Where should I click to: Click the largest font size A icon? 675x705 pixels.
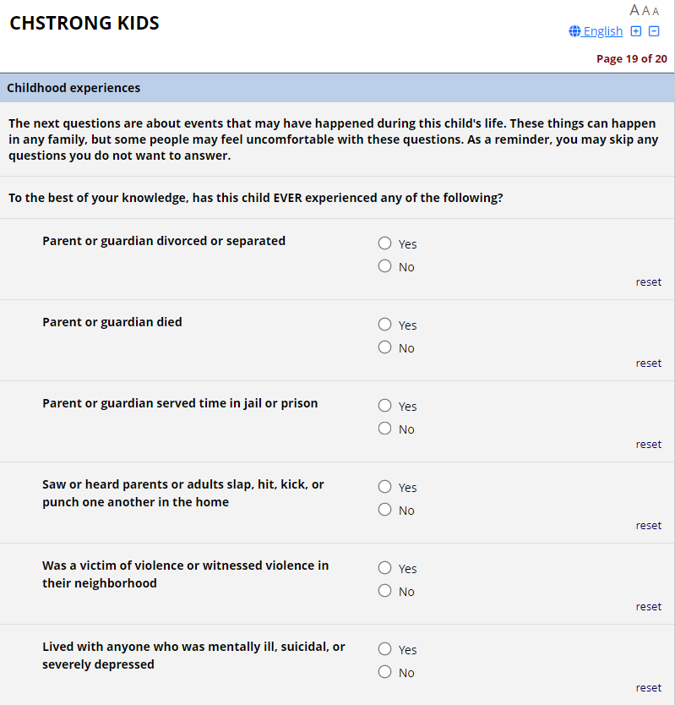click(x=635, y=10)
